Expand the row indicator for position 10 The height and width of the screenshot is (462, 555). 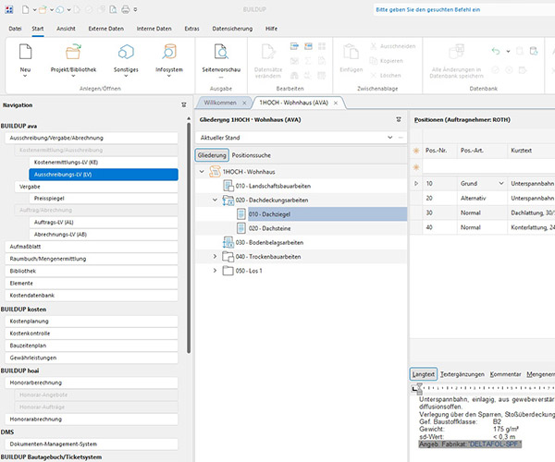416,183
